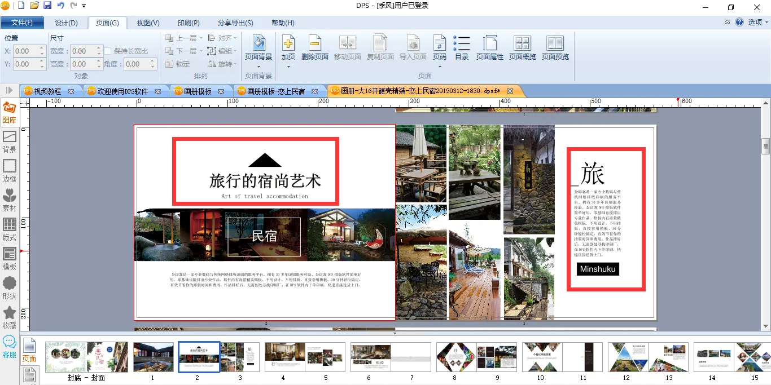Switch to the 画册模板-恋上民宿 document tab
This screenshot has height=385, width=771.
275,91
